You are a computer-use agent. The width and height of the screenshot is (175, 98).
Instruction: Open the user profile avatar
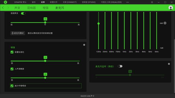point(171,8)
